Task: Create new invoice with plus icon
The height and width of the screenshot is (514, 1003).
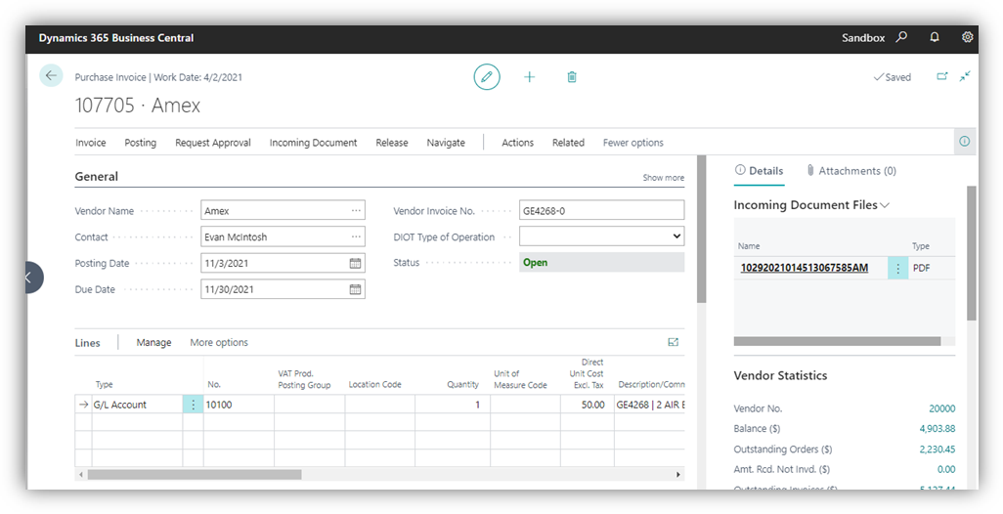Action: pyautogui.click(x=530, y=77)
